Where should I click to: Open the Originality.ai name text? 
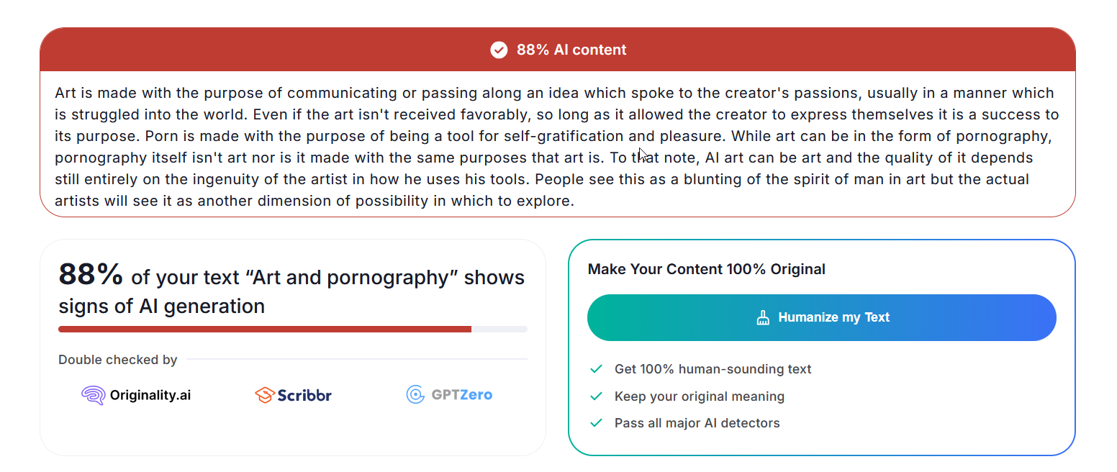(150, 395)
